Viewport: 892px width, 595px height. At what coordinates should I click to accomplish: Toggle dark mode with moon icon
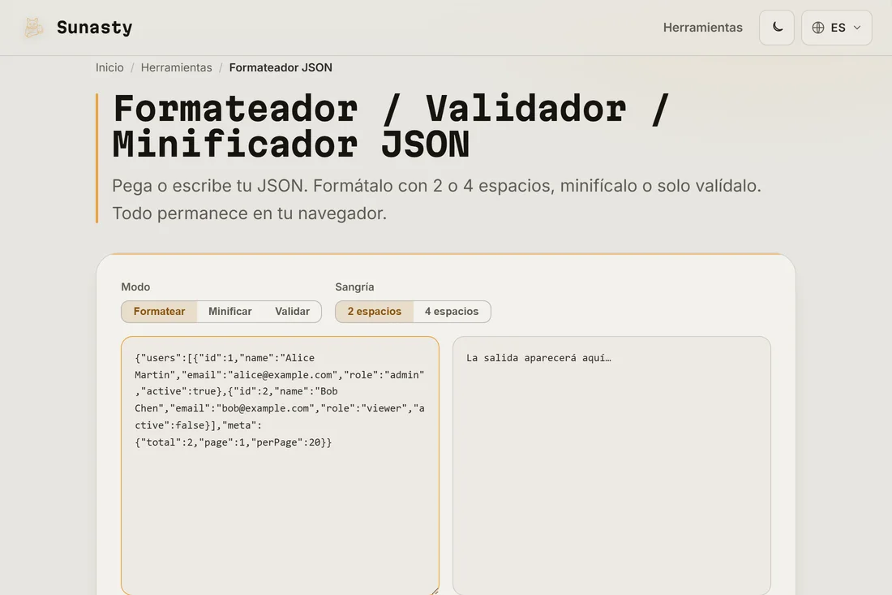click(x=777, y=28)
